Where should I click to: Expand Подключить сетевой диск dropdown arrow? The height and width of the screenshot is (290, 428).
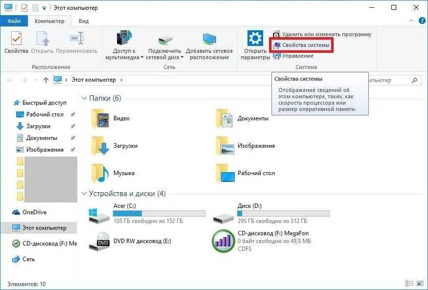pos(182,58)
